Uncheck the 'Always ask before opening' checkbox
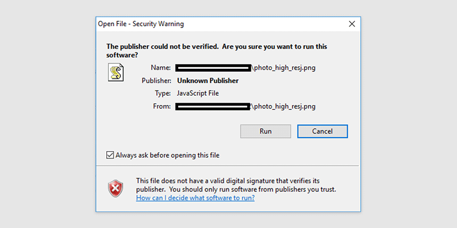Image resolution: width=457 pixels, height=228 pixels. (110, 155)
